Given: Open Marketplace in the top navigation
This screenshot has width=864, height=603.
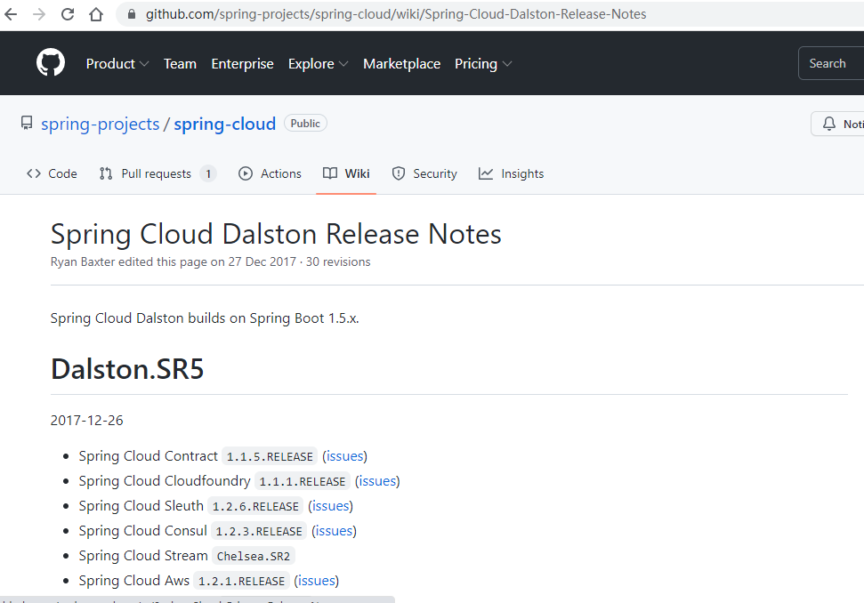Looking at the screenshot, I should (x=401, y=64).
